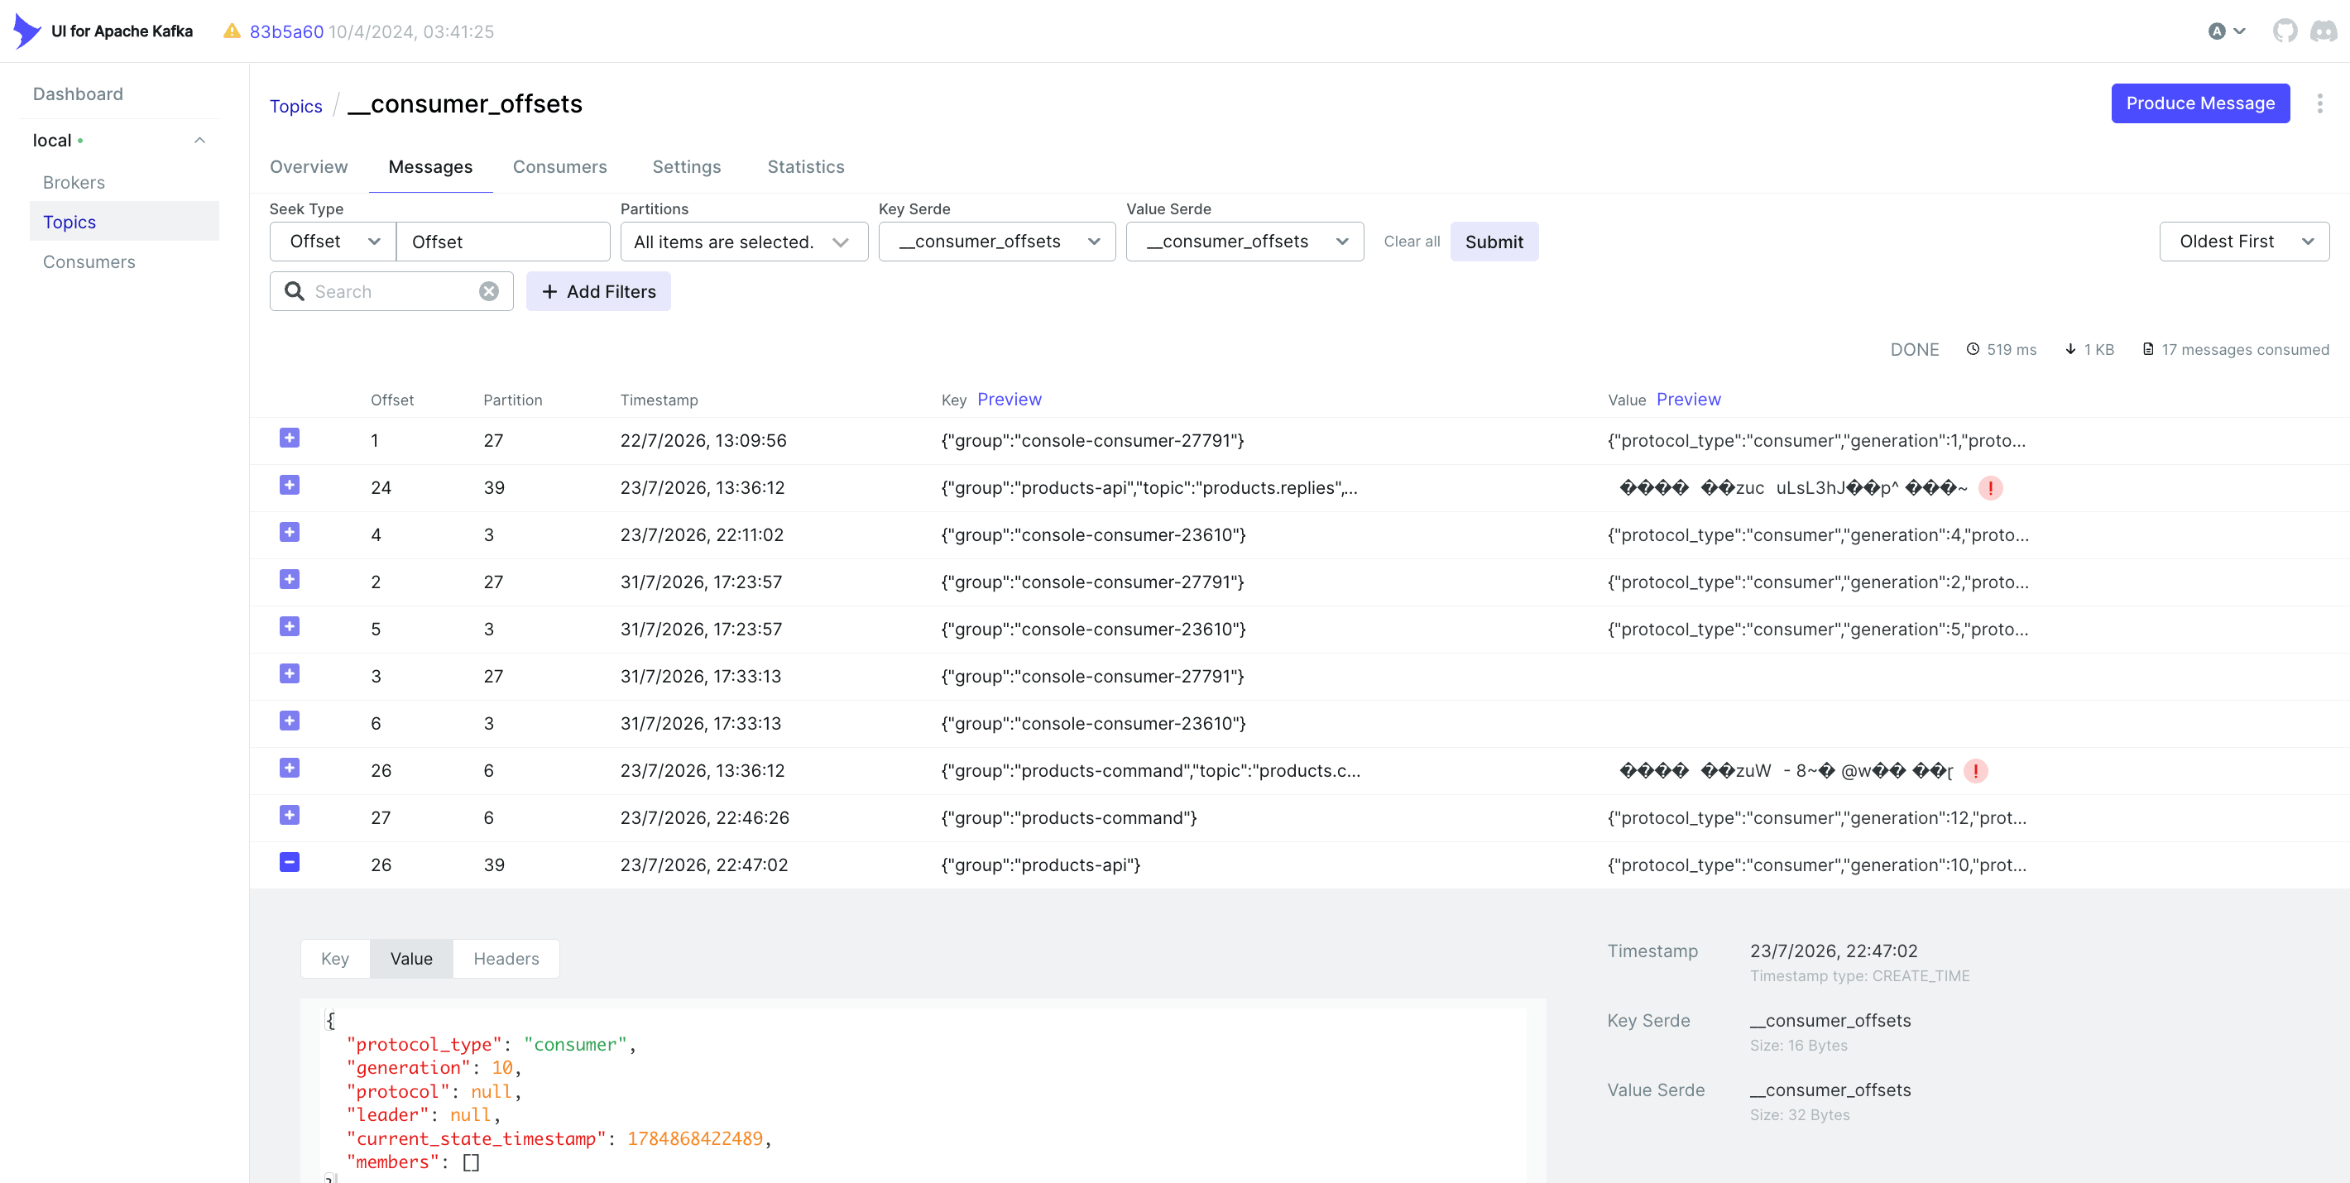Show the message Value tab
2350x1183 pixels.
411,959
